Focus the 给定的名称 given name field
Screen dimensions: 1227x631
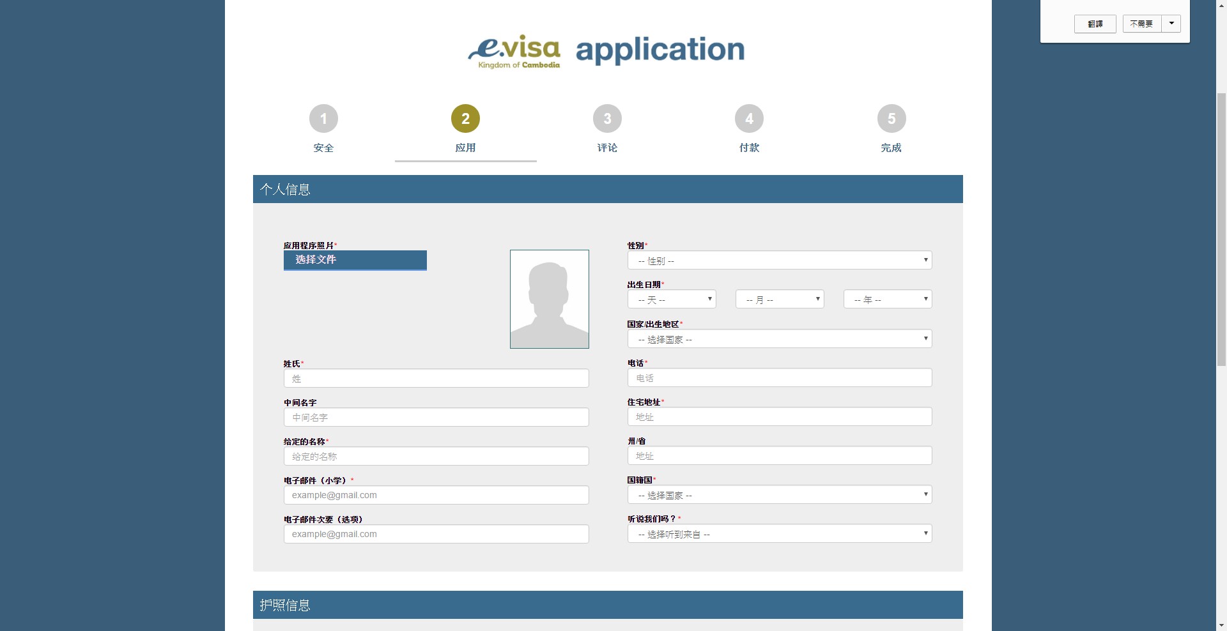tap(436, 456)
